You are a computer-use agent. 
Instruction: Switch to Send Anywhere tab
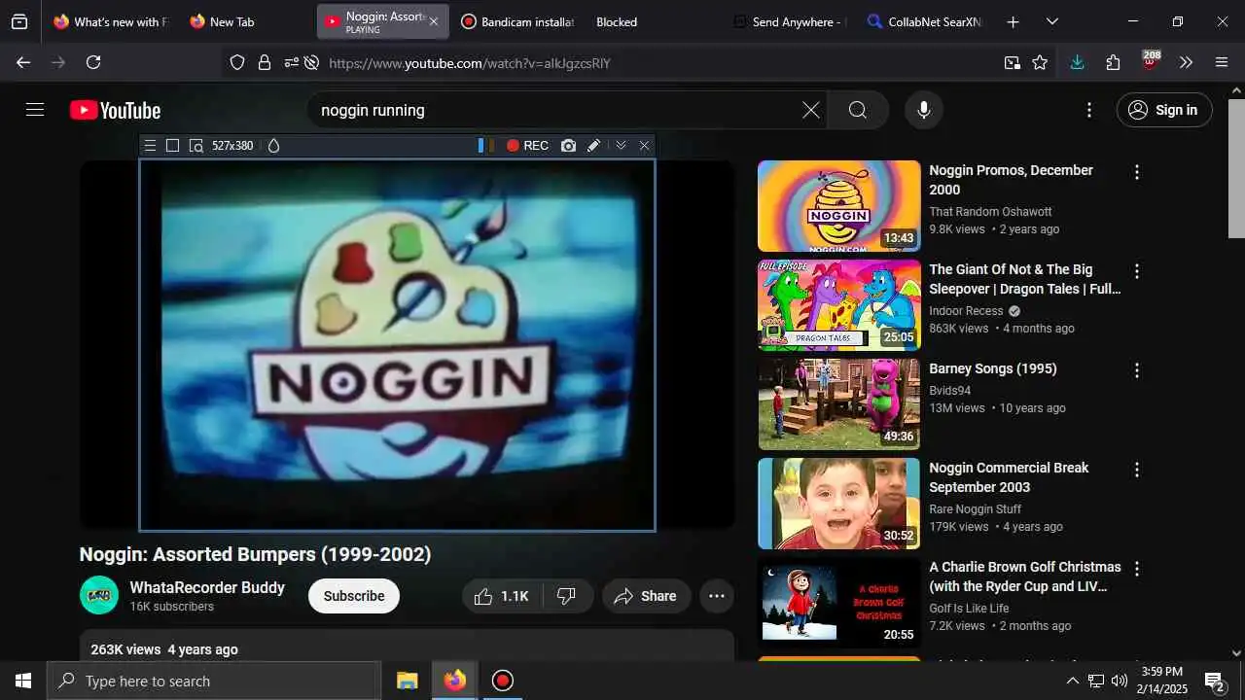click(790, 21)
